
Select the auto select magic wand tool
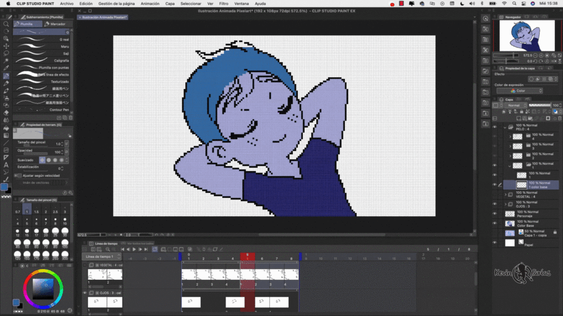[x=6, y=60]
